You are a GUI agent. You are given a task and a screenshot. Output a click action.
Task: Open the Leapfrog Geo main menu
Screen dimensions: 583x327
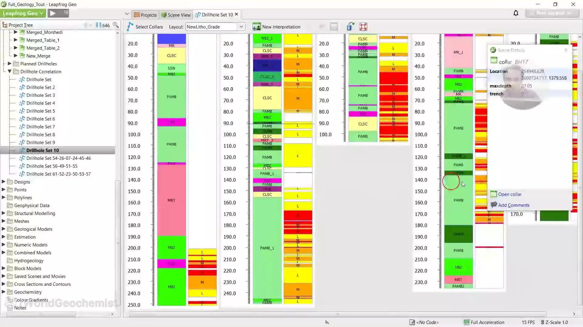tap(23, 13)
